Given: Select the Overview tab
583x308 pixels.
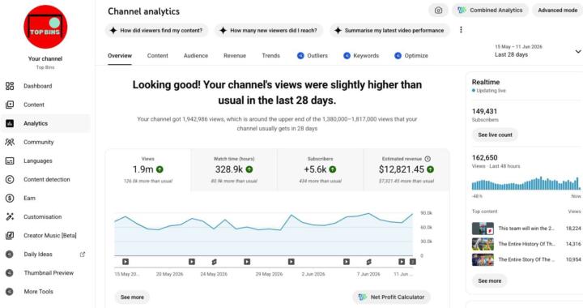Looking at the screenshot, I should point(120,56).
